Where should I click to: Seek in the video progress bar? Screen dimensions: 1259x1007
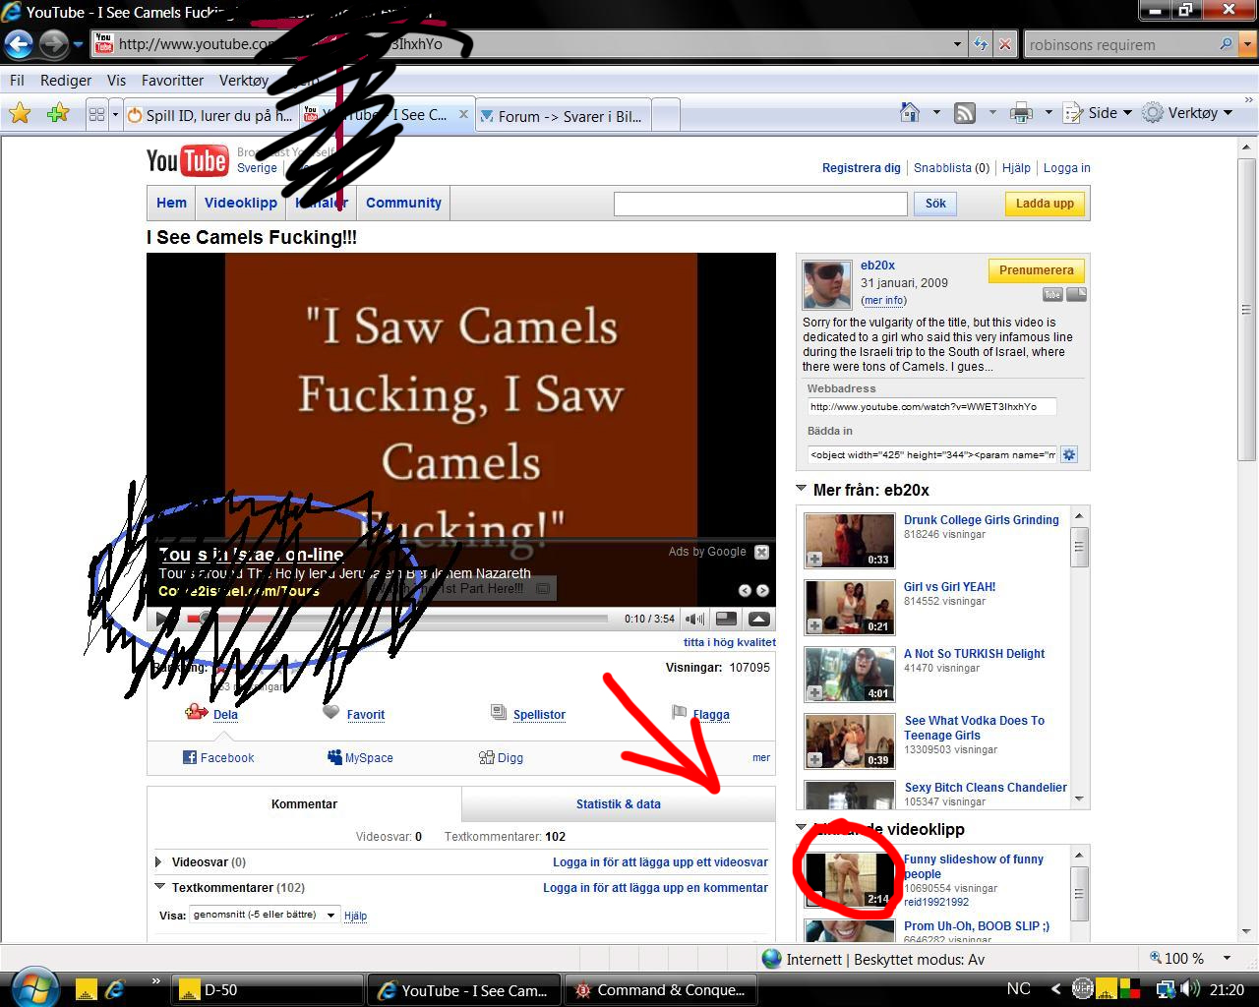pyautogui.click(x=397, y=619)
